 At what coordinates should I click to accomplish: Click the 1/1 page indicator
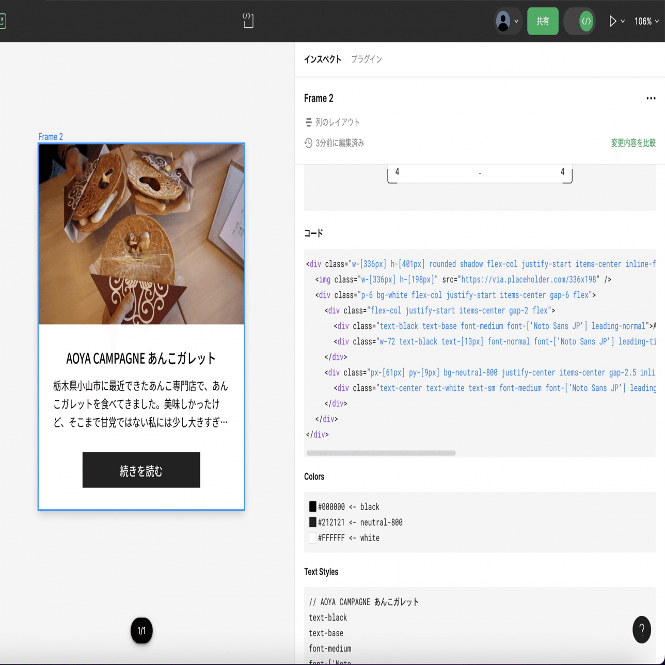141,630
